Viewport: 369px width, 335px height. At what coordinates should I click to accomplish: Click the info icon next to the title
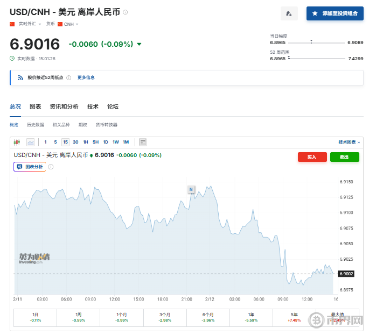click(x=126, y=12)
